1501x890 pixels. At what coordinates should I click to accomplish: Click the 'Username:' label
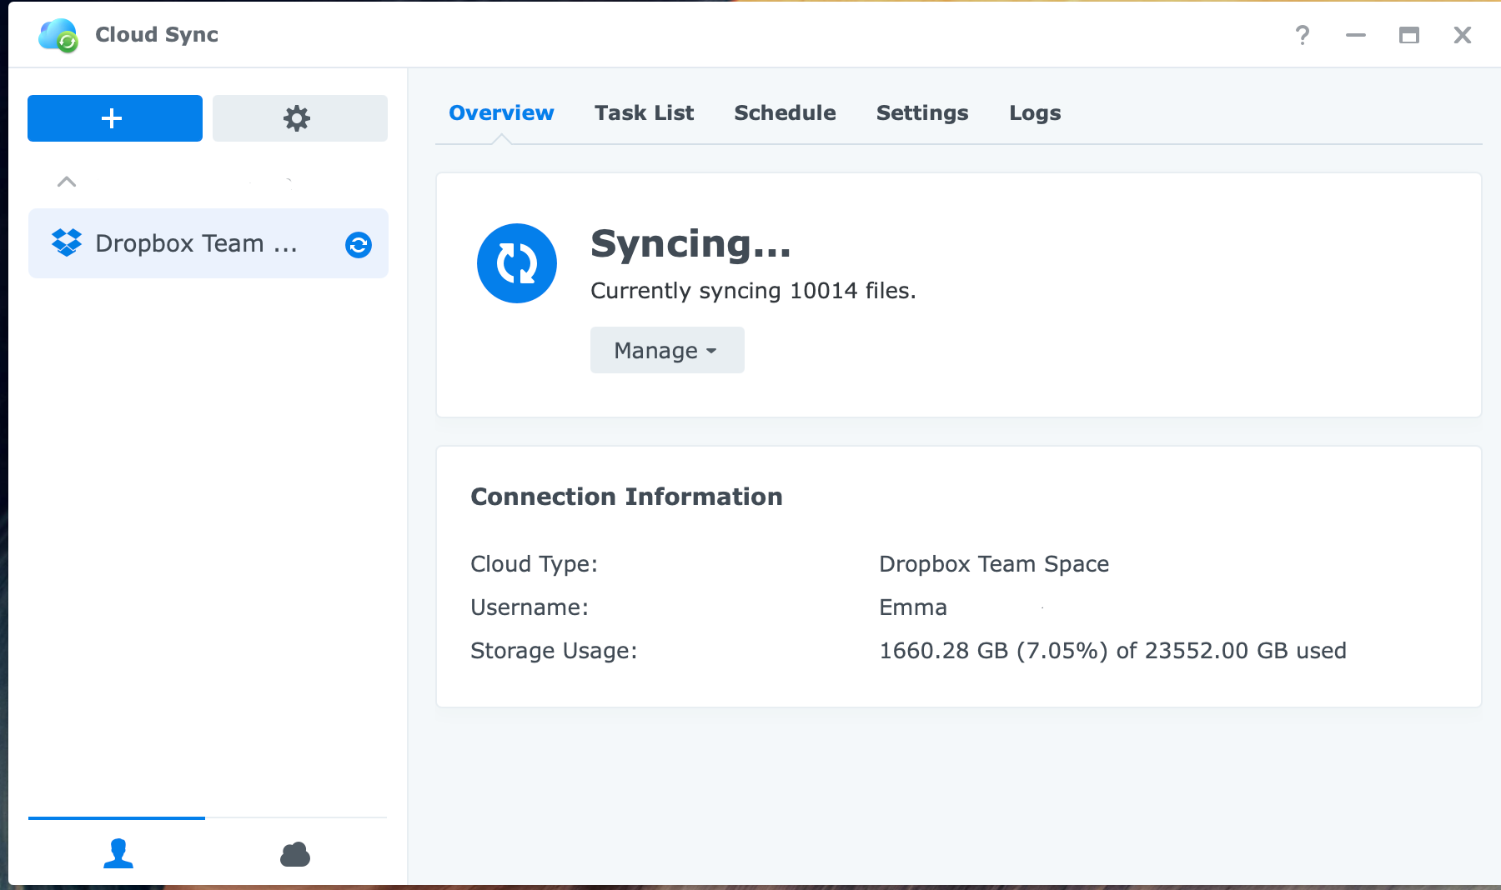pyautogui.click(x=530, y=607)
